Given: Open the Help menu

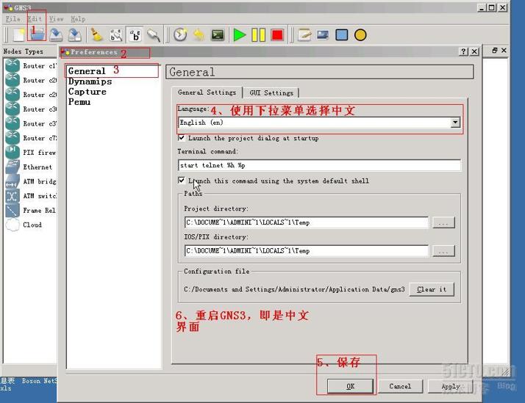Looking at the screenshot, I should (x=78, y=18).
